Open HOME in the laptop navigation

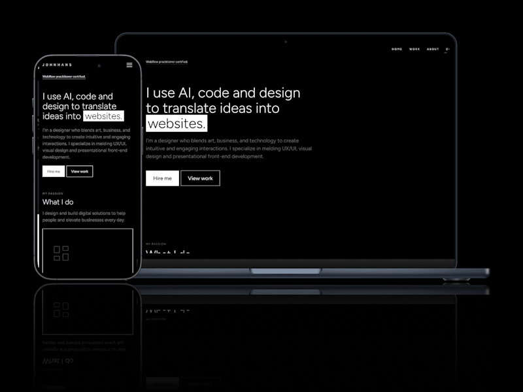click(x=397, y=49)
